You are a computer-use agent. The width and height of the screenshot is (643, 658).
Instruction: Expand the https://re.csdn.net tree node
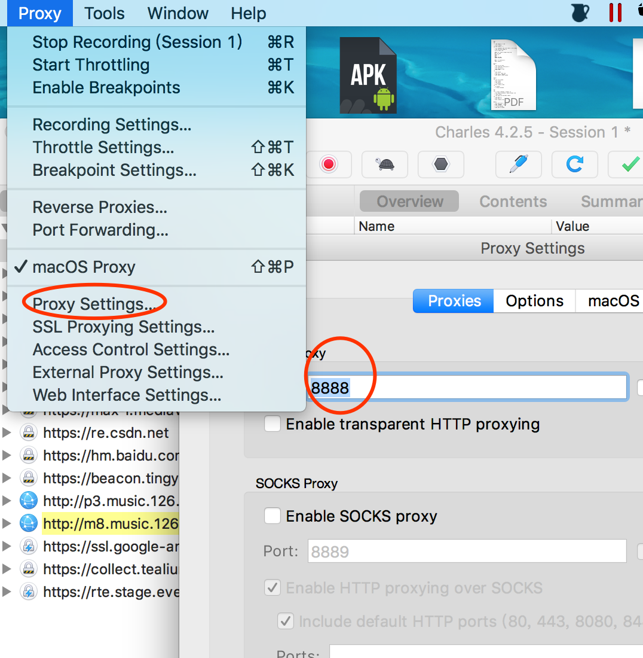7,432
